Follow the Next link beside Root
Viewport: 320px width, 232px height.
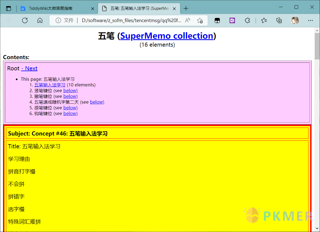(x=29, y=68)
